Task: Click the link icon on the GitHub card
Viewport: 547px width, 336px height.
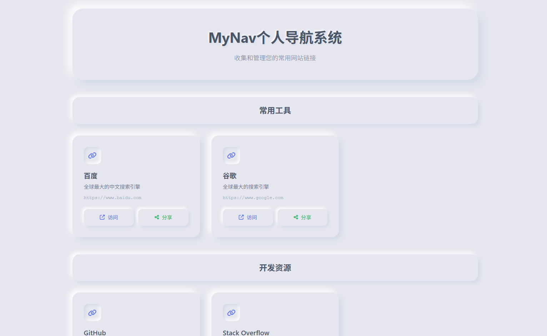Action: (92, 312)
